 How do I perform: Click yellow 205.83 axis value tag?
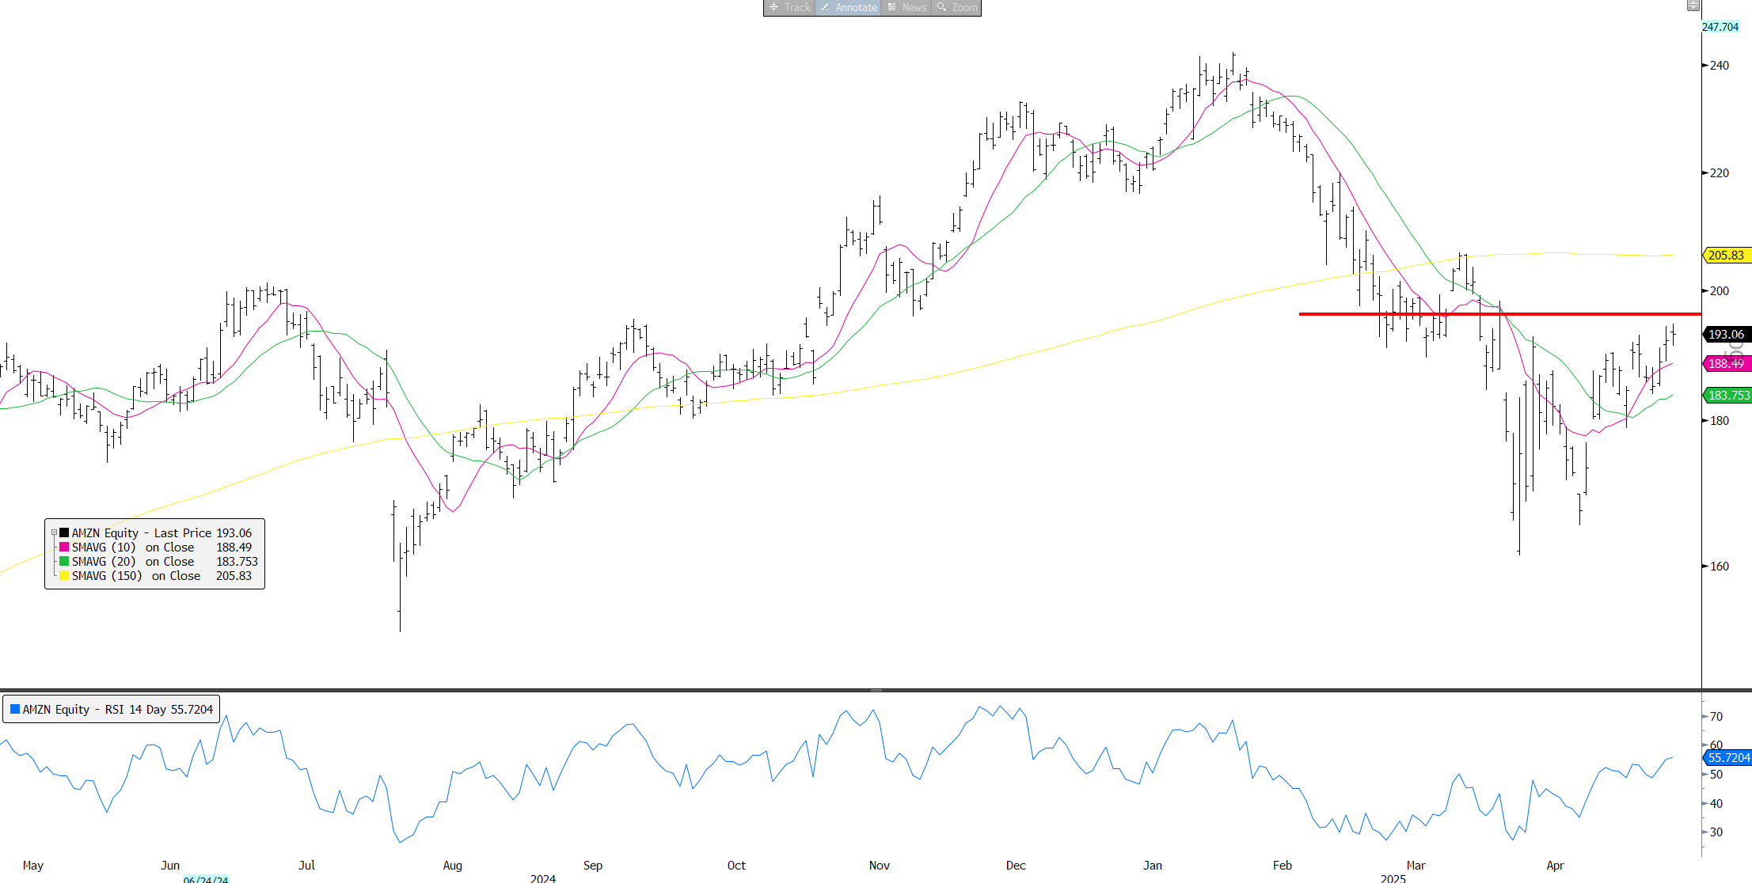click(x=1727, y=256)
